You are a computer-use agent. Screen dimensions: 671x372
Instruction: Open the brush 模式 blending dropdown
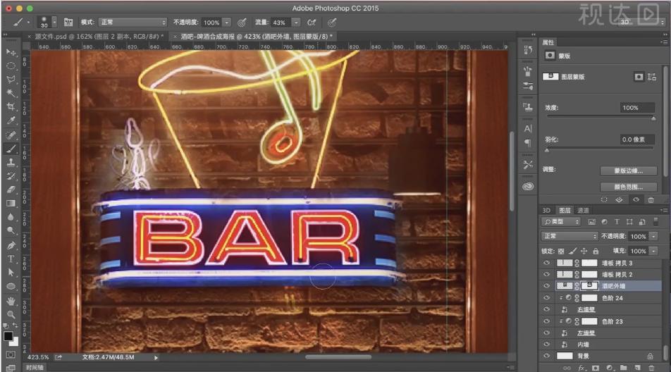point(133,23)
